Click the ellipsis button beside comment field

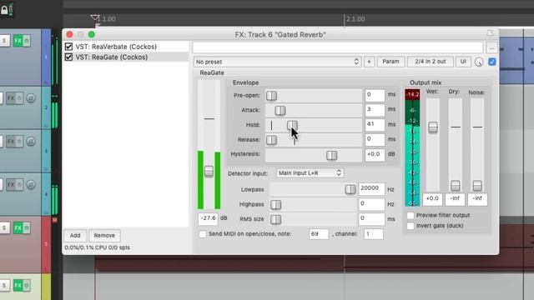click(x=491, y=48)
